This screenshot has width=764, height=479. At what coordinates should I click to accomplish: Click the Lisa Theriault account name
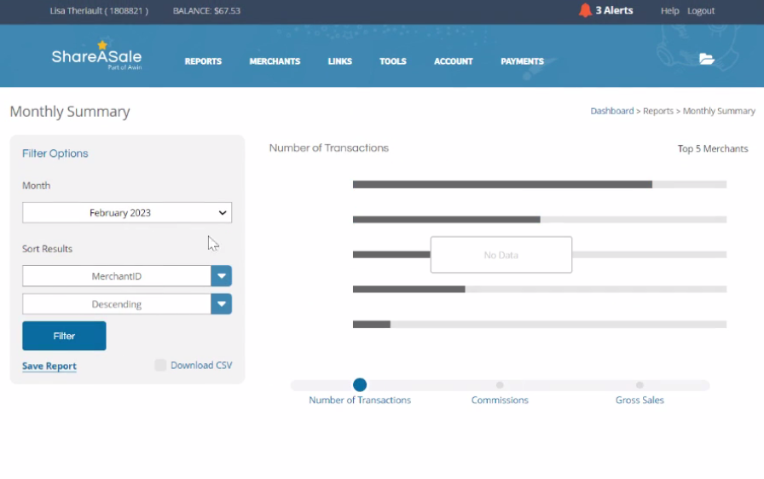(x=99, y=11)
